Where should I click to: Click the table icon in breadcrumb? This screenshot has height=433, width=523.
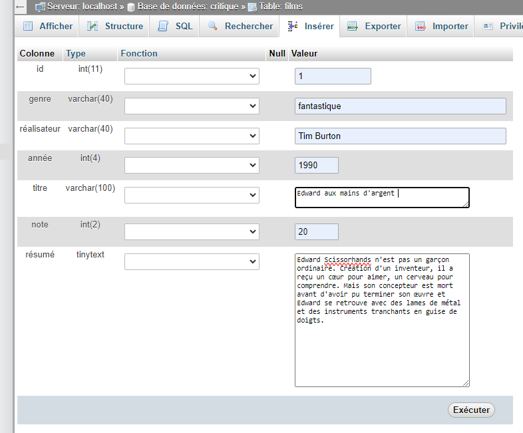click(x=252, y=7)
